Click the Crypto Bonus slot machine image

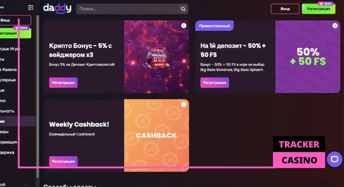click(x=157, y=57)
